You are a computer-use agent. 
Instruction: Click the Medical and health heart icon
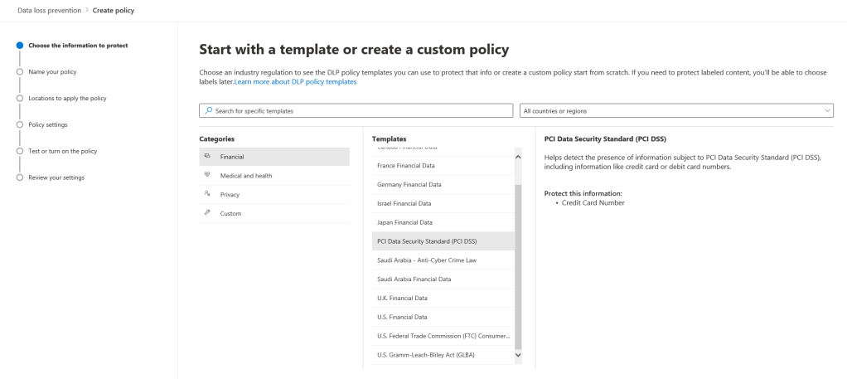206,175
